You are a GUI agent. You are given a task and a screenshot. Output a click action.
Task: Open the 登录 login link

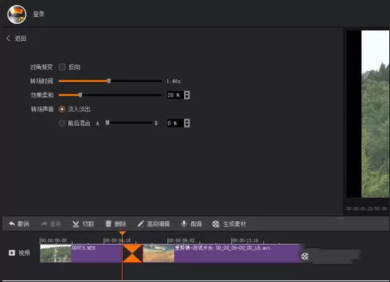39,14
